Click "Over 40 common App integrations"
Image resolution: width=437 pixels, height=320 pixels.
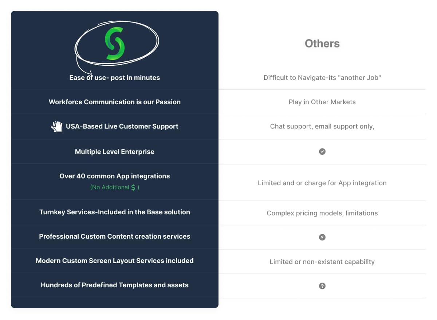pos(115,176)
